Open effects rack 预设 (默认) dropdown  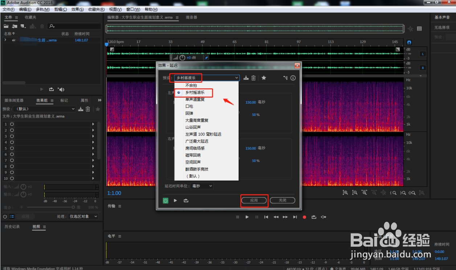pyautogui.click(x=44, y=109)
